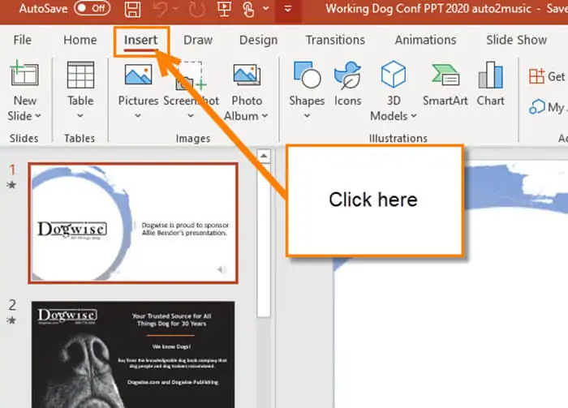Screen dimensions: 568x408
Task: Open the Animations tab
Action: pos(425,40)
